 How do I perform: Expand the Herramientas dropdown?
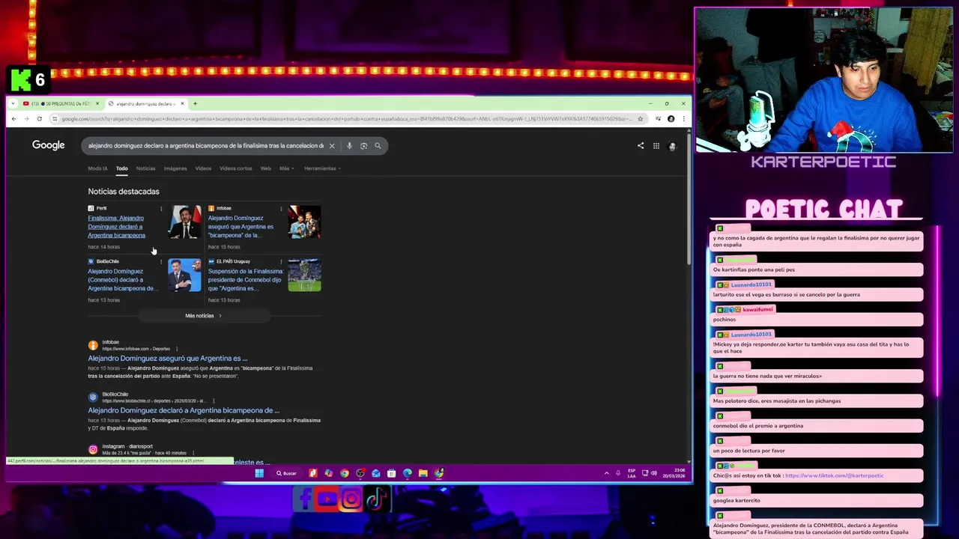pos(322,168)
